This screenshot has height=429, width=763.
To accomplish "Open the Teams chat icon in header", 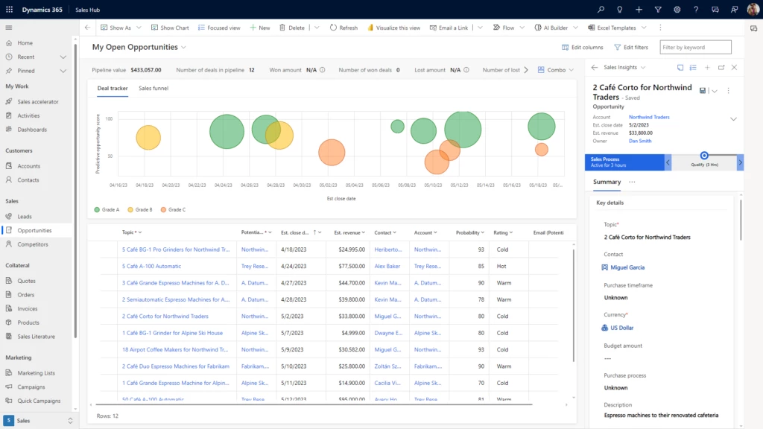I will click(x=717, y=9).
